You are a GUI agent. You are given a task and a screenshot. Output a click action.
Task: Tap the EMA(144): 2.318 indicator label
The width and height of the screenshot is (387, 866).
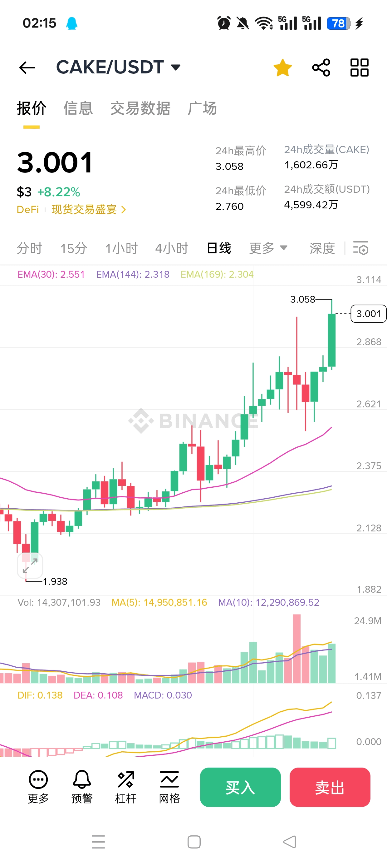(133, 274)
